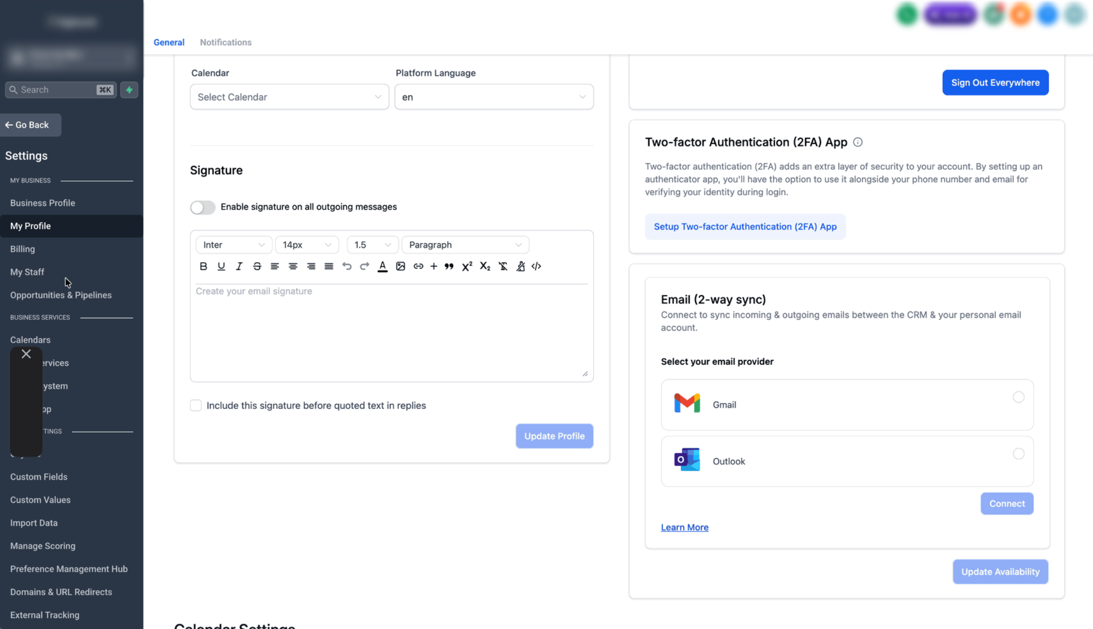Switch to the Notifications tab
The height and width of the screenshot is (629, 1093).
coord(226,43)
